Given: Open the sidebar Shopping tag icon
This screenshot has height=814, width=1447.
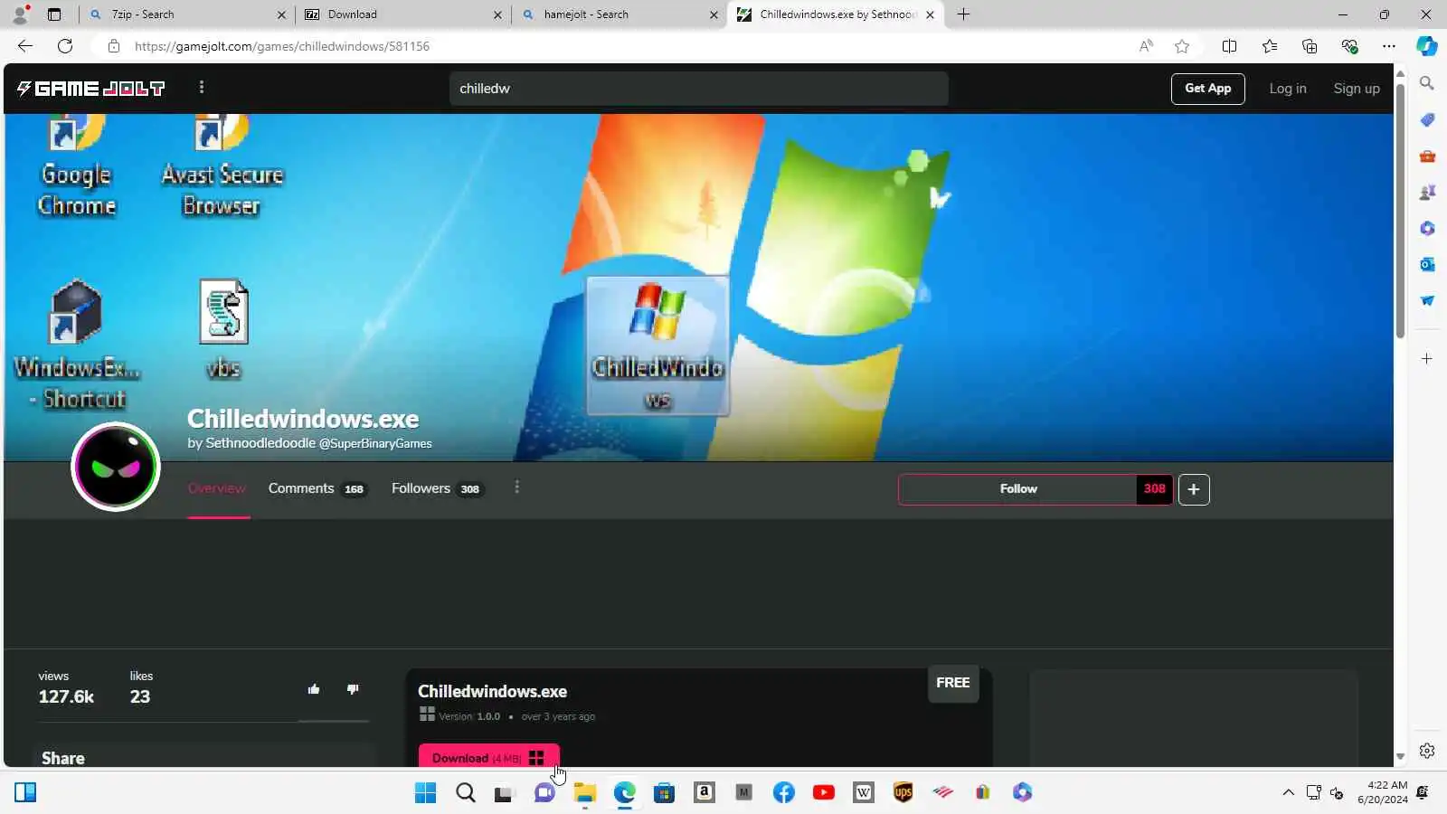Looking at the screenshot, I should [1427, 119].
